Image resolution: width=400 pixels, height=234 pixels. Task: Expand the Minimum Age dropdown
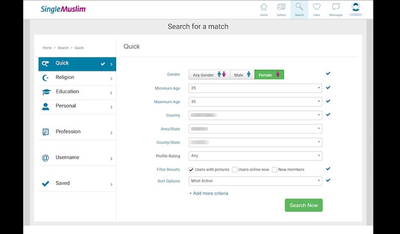[255, 88]
